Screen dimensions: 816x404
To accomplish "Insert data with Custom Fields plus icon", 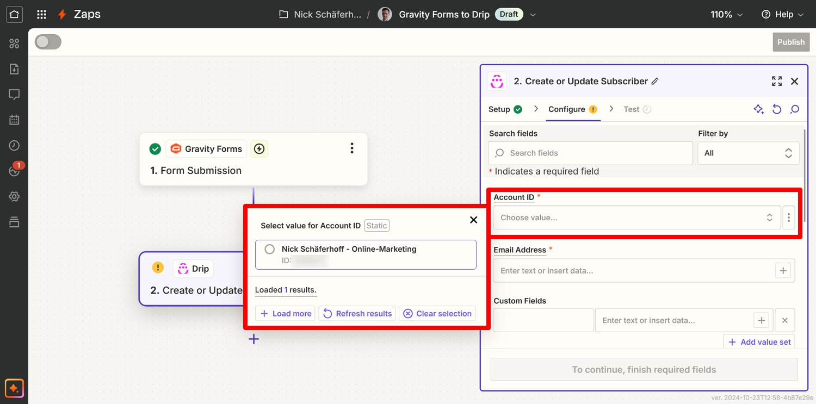I will click(x=762, y=320).
